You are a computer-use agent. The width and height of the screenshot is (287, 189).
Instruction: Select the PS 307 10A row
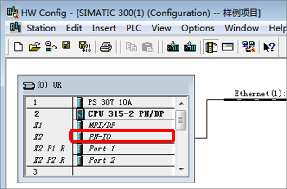pos(124,102)
